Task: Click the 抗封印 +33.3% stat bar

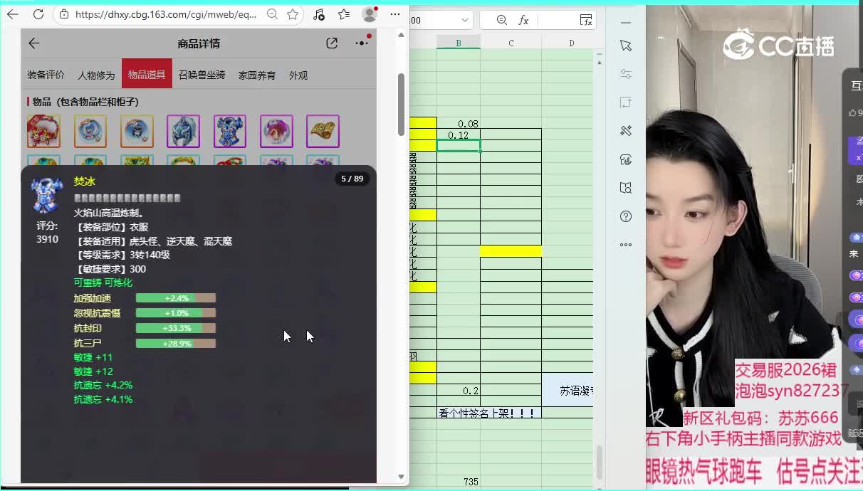Action: (x=176, y=328)
